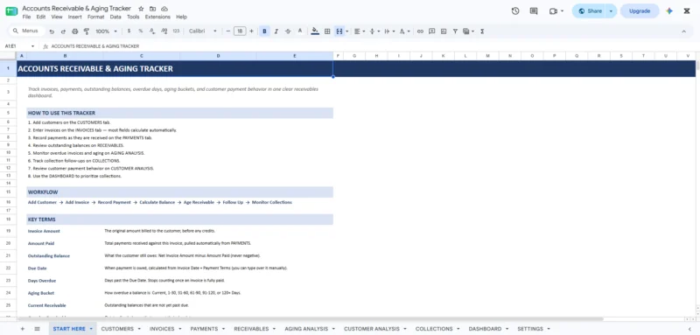Screen dimensions: 700x335
Task: Increase decimal places
Action: click(x=164, y=31)
